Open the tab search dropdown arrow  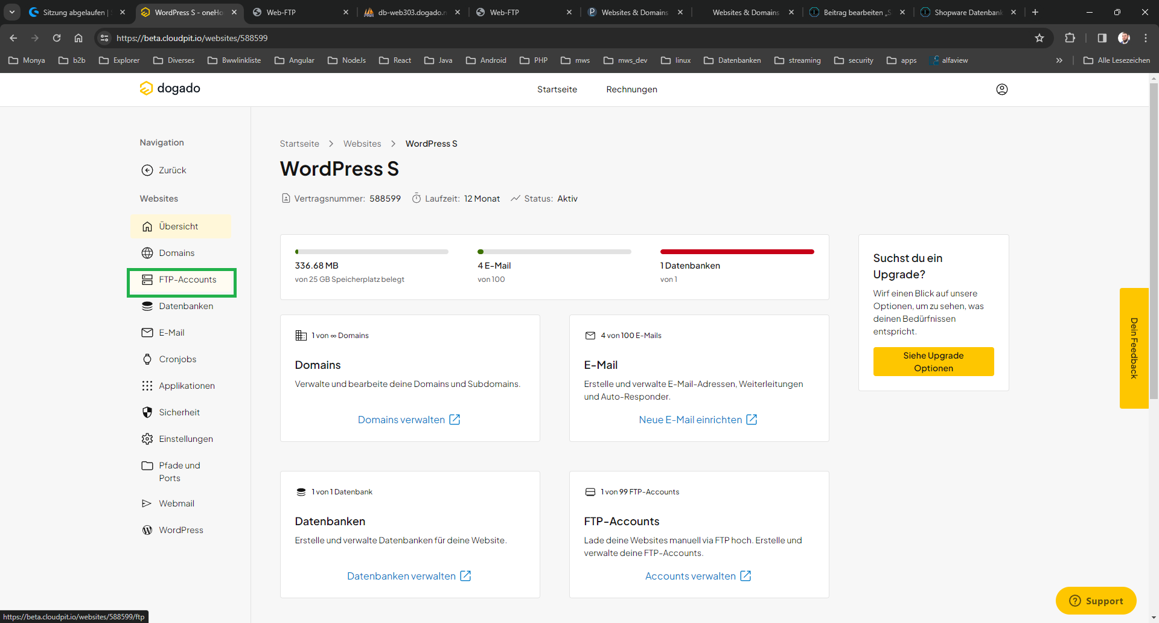click(x=12, y=12)
